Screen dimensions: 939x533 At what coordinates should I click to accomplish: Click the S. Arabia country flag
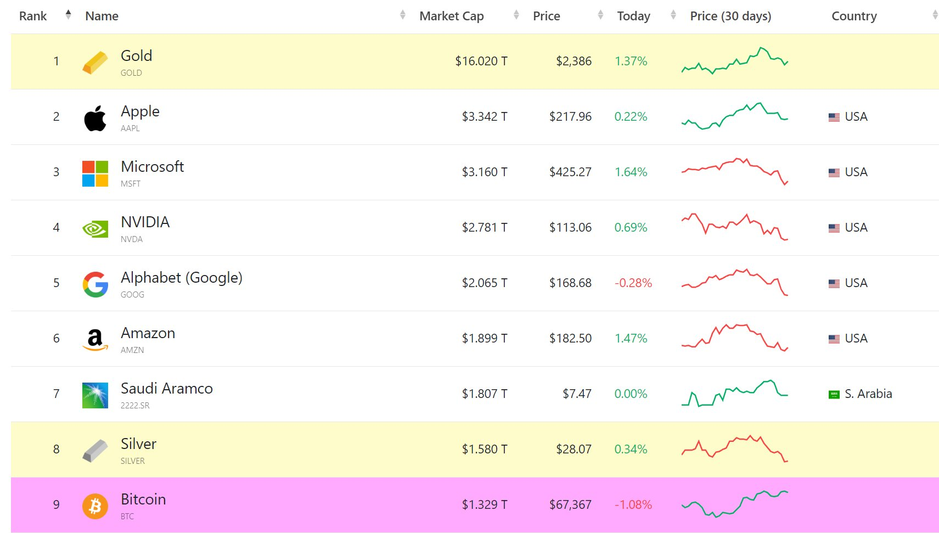(834, 394)
